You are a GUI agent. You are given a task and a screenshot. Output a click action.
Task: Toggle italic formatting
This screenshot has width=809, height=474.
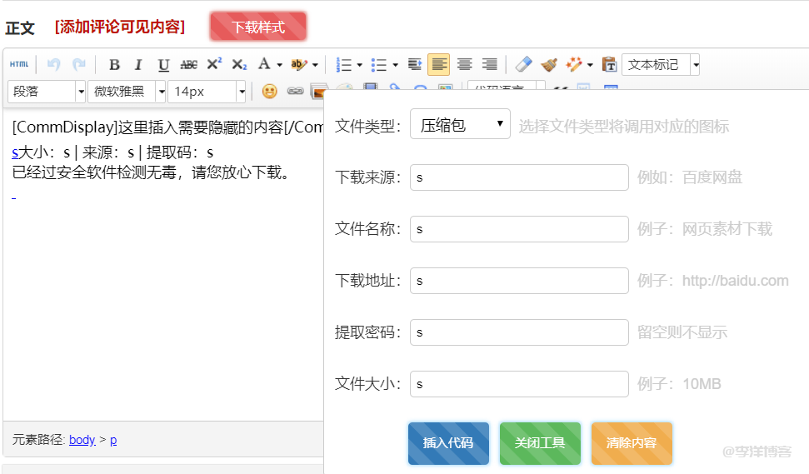coord(139,65)
